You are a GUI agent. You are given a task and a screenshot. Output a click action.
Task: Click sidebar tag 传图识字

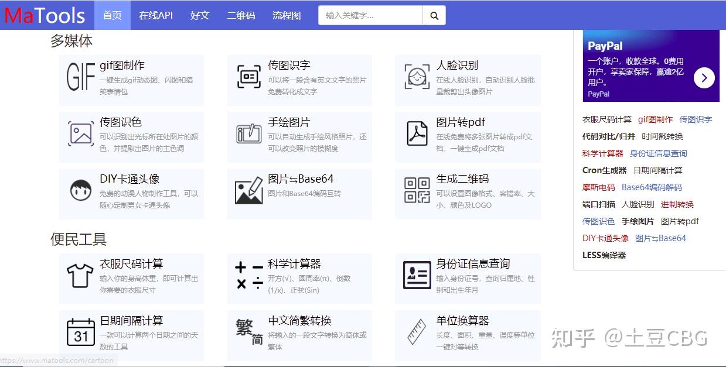[x=696, y=119]
